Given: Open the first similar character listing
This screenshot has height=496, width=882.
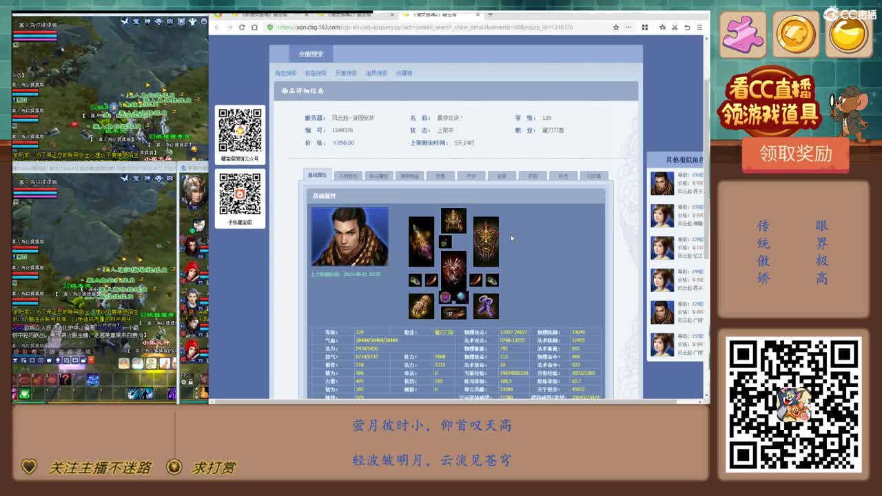Looking at the screenshot, I should pyautogui.click(x=675, y=183).
